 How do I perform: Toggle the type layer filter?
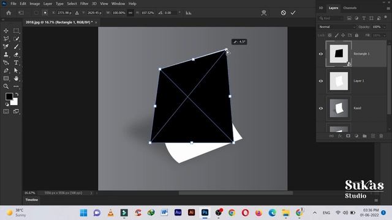point(364,18)
